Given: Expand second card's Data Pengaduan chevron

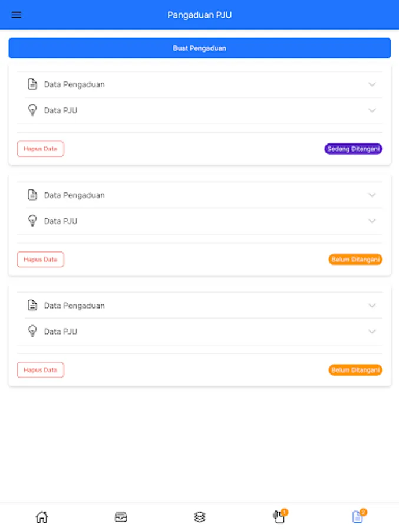Looking at the screenshot, I should tap(372, 195).
